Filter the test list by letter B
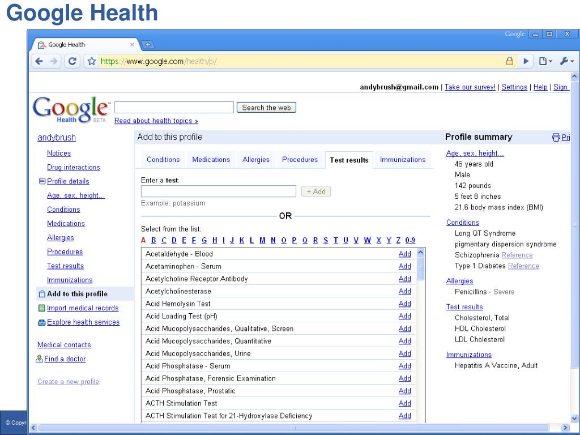Viewport: 580px width, 435px height. click(153, 240)
